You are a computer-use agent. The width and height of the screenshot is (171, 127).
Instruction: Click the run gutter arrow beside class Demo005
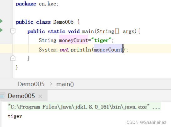pos(1,21)
